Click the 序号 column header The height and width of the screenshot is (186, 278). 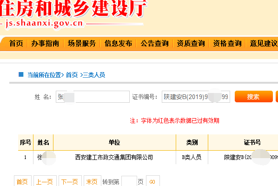pyautogui.click(x=26, y=142)
